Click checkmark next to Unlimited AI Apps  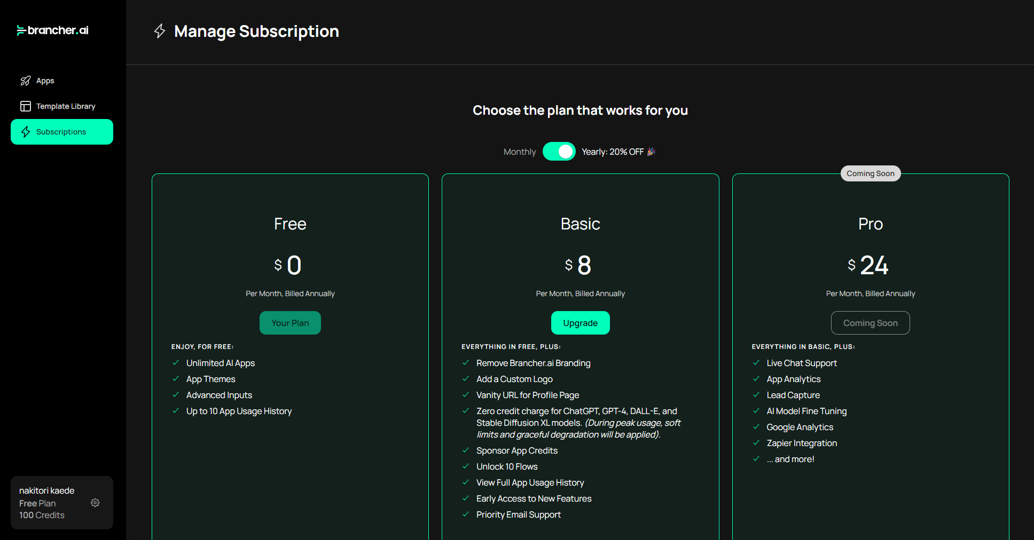coord(176,363)
